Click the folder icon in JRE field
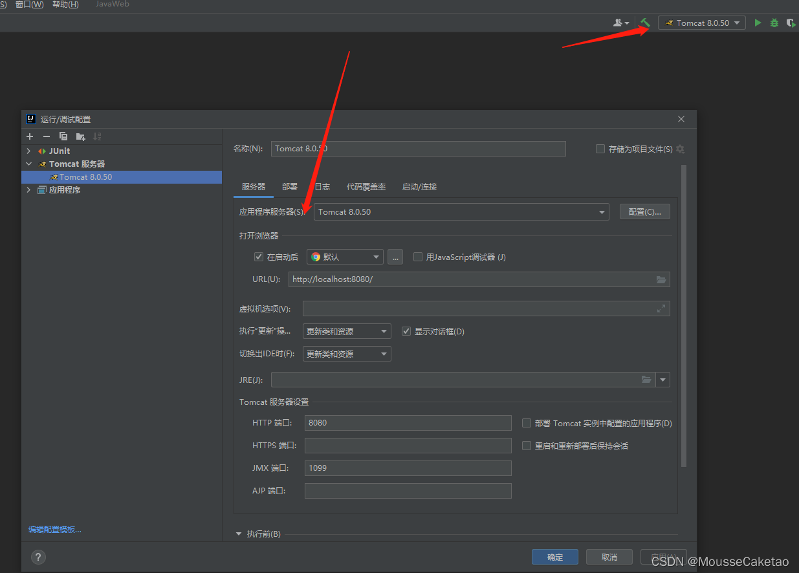Viewport: 799px width, 573px height. coord(646,380)
